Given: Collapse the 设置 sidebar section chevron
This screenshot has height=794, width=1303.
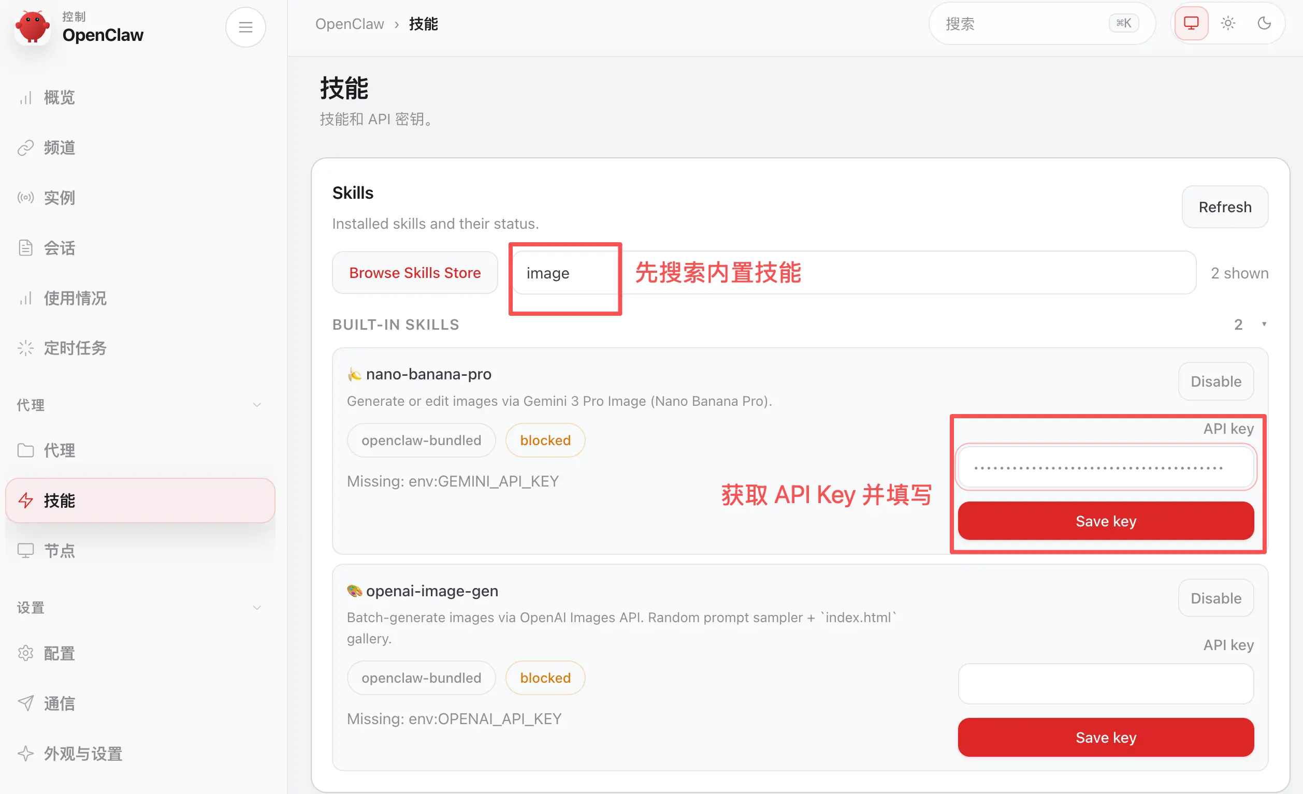Looking at the screenshot, I should 257,607.
